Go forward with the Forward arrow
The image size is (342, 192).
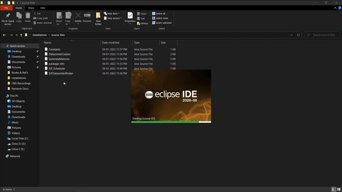pos(11,35)
